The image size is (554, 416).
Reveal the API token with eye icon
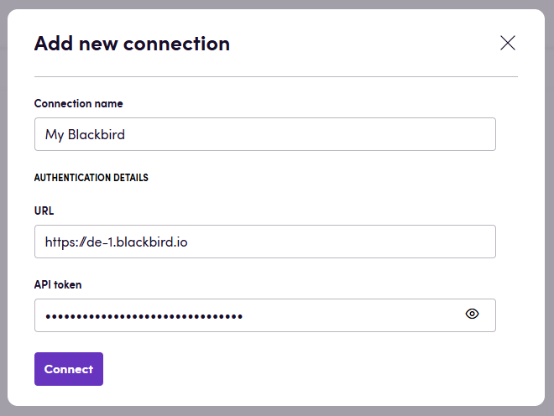473,315
